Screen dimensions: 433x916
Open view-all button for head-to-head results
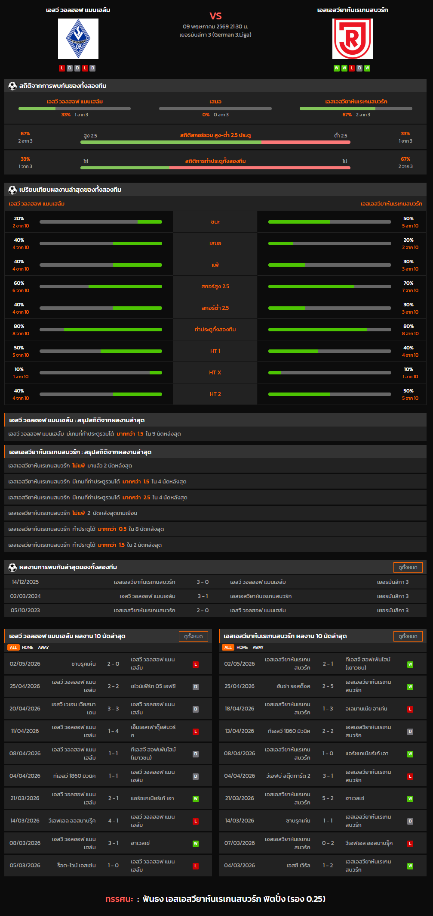(x=408, y=567)
